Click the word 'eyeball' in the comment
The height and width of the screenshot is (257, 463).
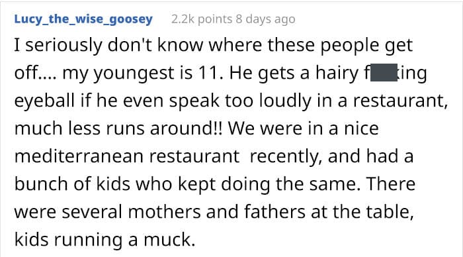[x=44, y=101]
